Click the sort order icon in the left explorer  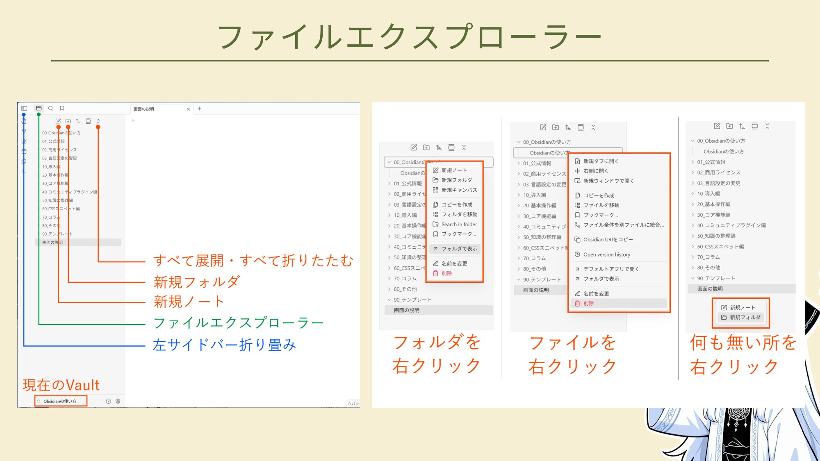(78, 121)
